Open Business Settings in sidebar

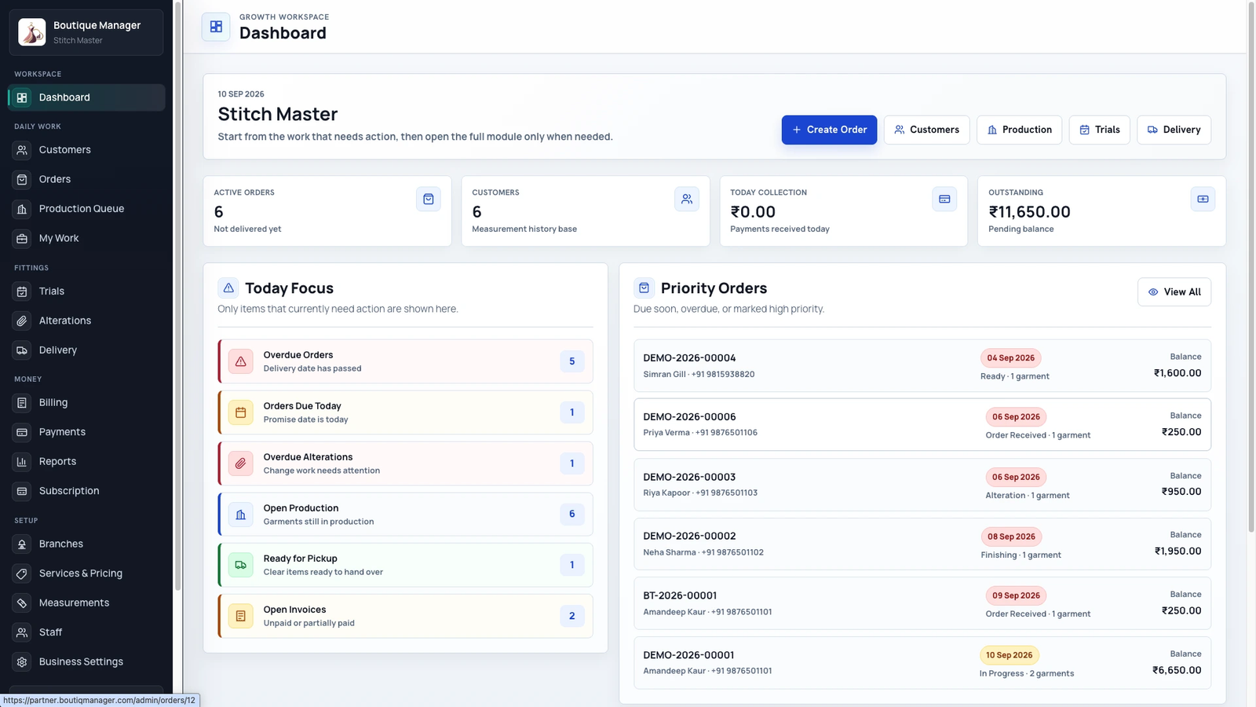tap(86, 661)
